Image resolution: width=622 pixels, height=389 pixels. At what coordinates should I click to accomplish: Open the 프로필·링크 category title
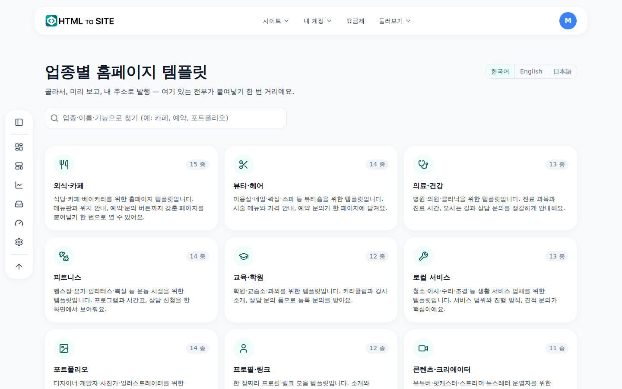click(252, 370)
